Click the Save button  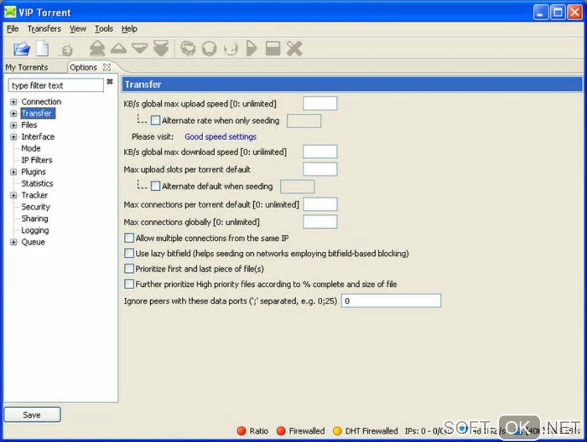32,415
